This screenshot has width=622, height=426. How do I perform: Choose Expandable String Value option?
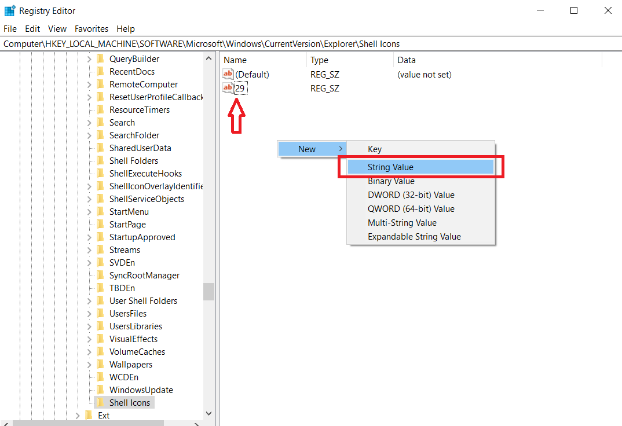[420, 237]
